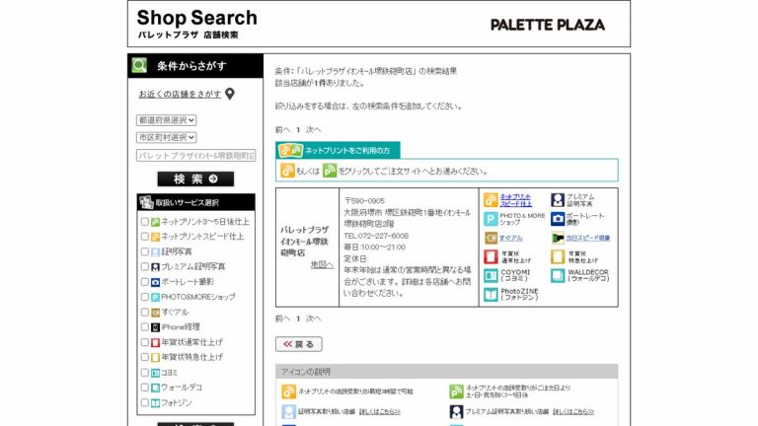This screenshot has height=426, width=758.
Task: Click the orange net print speed icon in store services
Action: point(491,200)
